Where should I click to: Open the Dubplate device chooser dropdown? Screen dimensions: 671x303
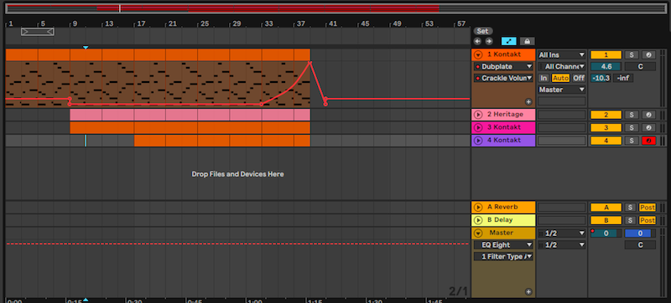click(504, 67)
